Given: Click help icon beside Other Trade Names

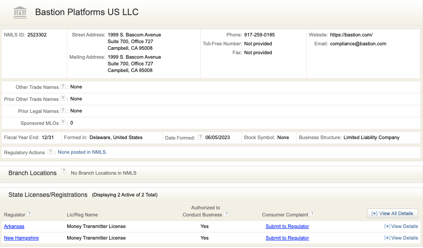Looking at the screenshot, I should click(63, 87).
